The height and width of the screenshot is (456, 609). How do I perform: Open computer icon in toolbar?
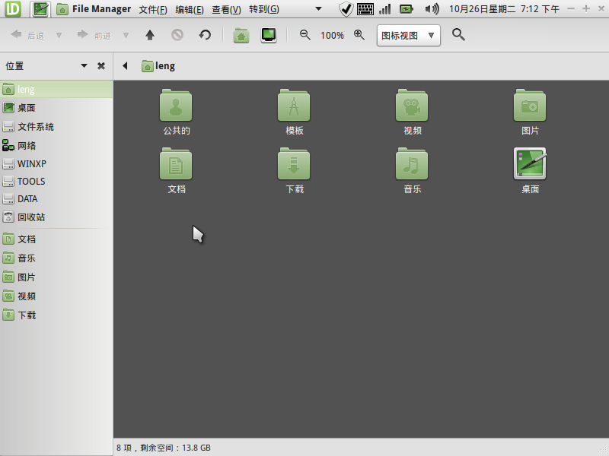coord(269,35)
